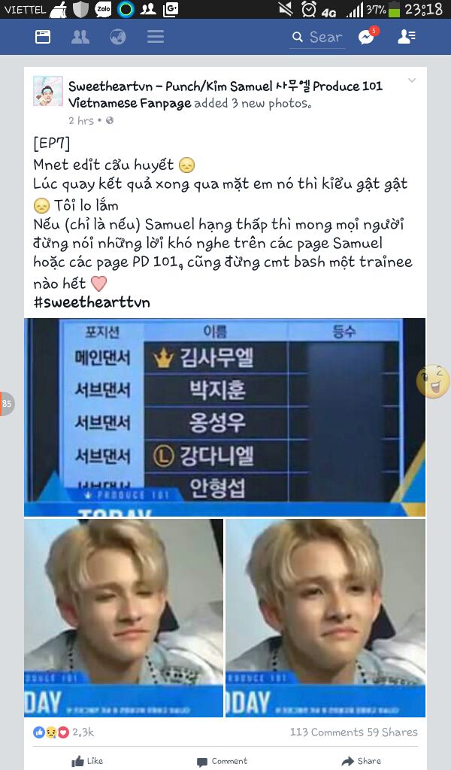Image resolution: width=451 pixels, height=770 pixels.
Task: Open the hamburger More menu
Action: tap(156, 37)
